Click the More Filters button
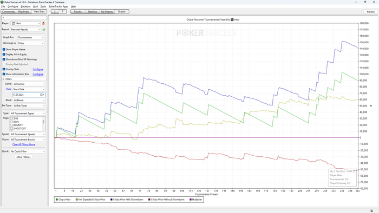Image resolution: width=379 pixels, height=213 pixels. pyautogui.click(x=23, y=157)
